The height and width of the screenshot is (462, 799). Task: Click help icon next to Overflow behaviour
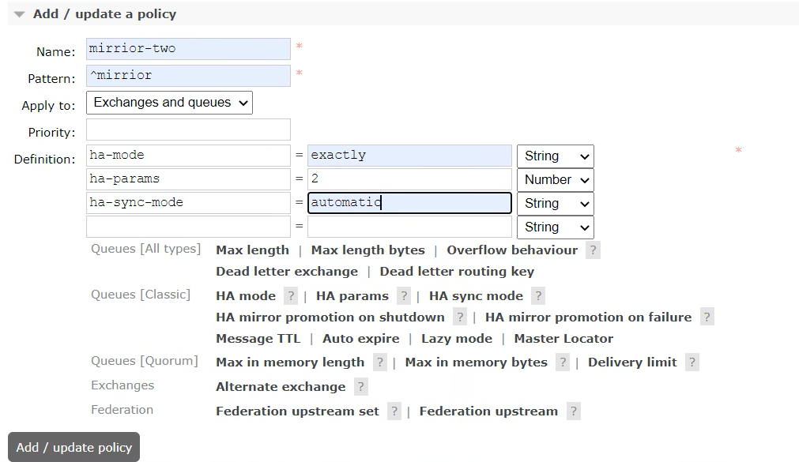[593, 250]
